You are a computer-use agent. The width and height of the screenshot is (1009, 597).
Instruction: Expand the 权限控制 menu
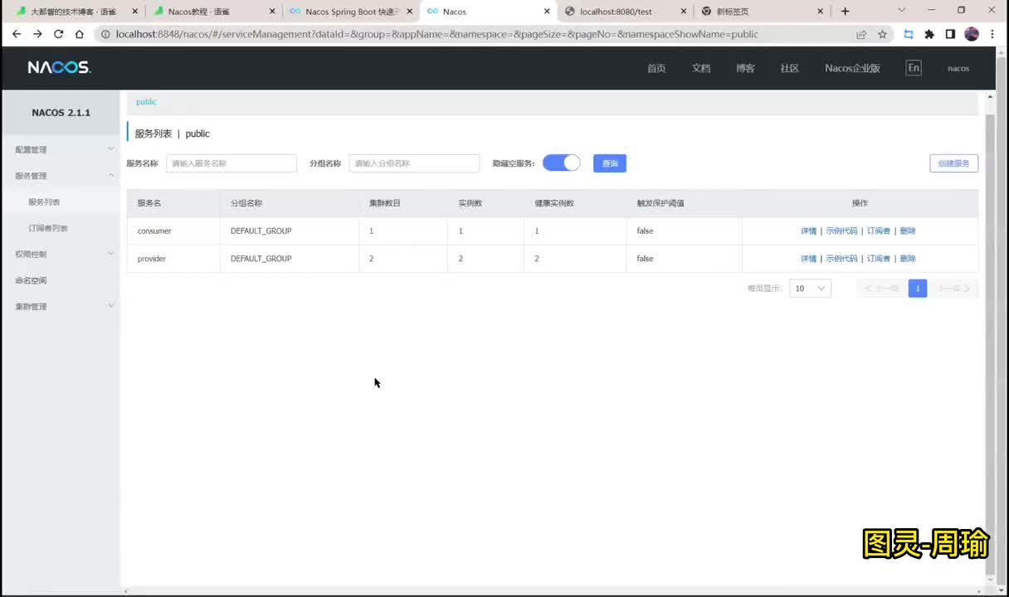(63, 254)
